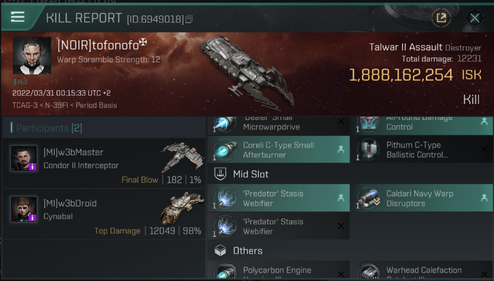
Task: Close the Kill Report window
Action: 474,18
